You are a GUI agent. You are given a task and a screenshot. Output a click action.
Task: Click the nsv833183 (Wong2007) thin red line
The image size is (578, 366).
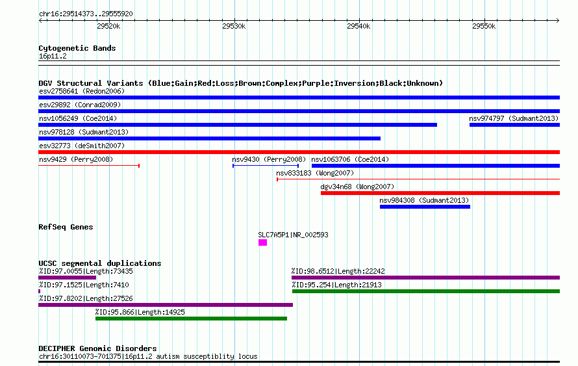tap(418, 179)
